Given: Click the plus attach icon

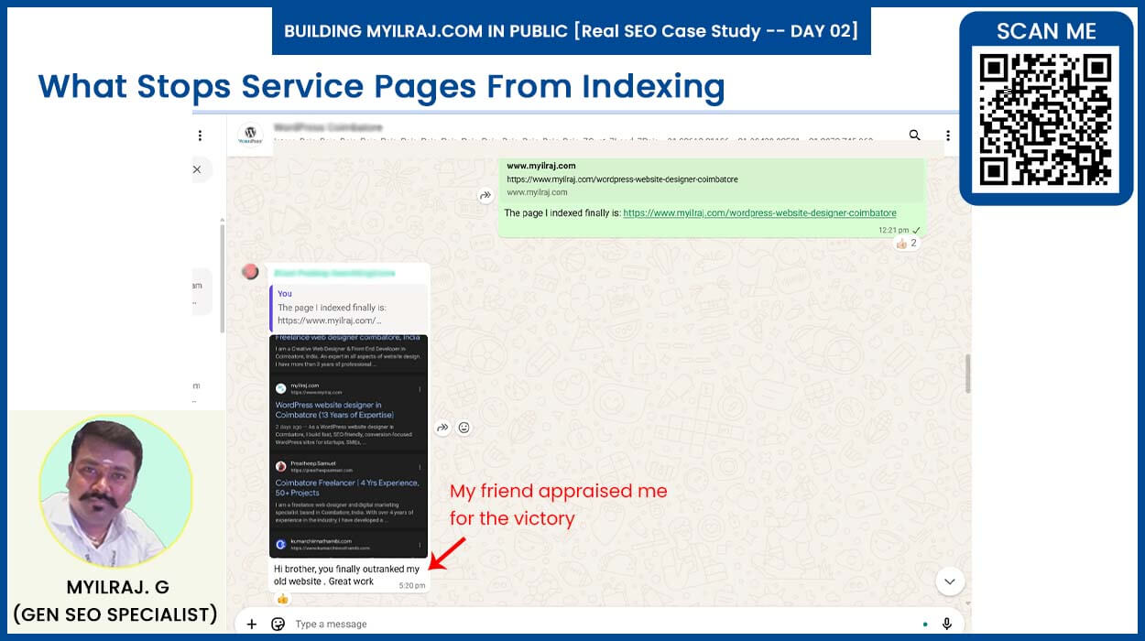Looking at the screenshot, I should (x=252, y=624).
